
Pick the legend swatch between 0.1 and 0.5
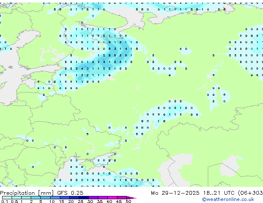tap(7, 198)
